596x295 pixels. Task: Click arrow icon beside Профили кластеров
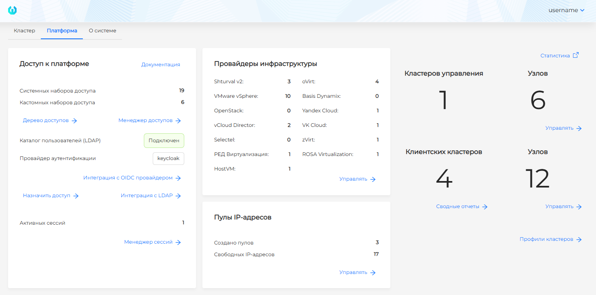[x=579, y=240]
